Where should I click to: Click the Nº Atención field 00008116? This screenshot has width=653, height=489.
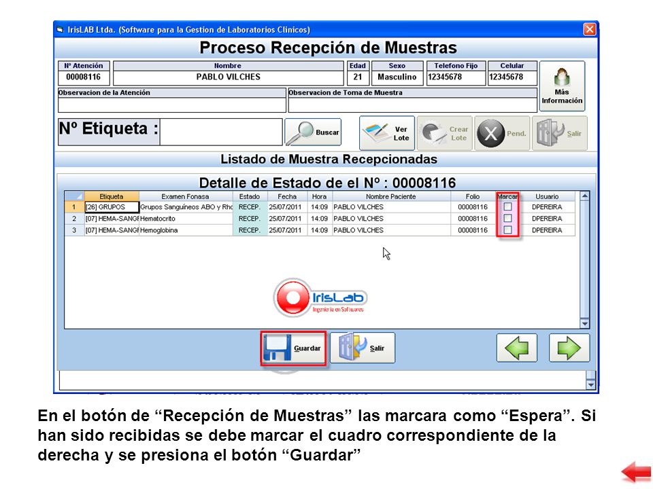pyautogui.click(x=84, y=77)
